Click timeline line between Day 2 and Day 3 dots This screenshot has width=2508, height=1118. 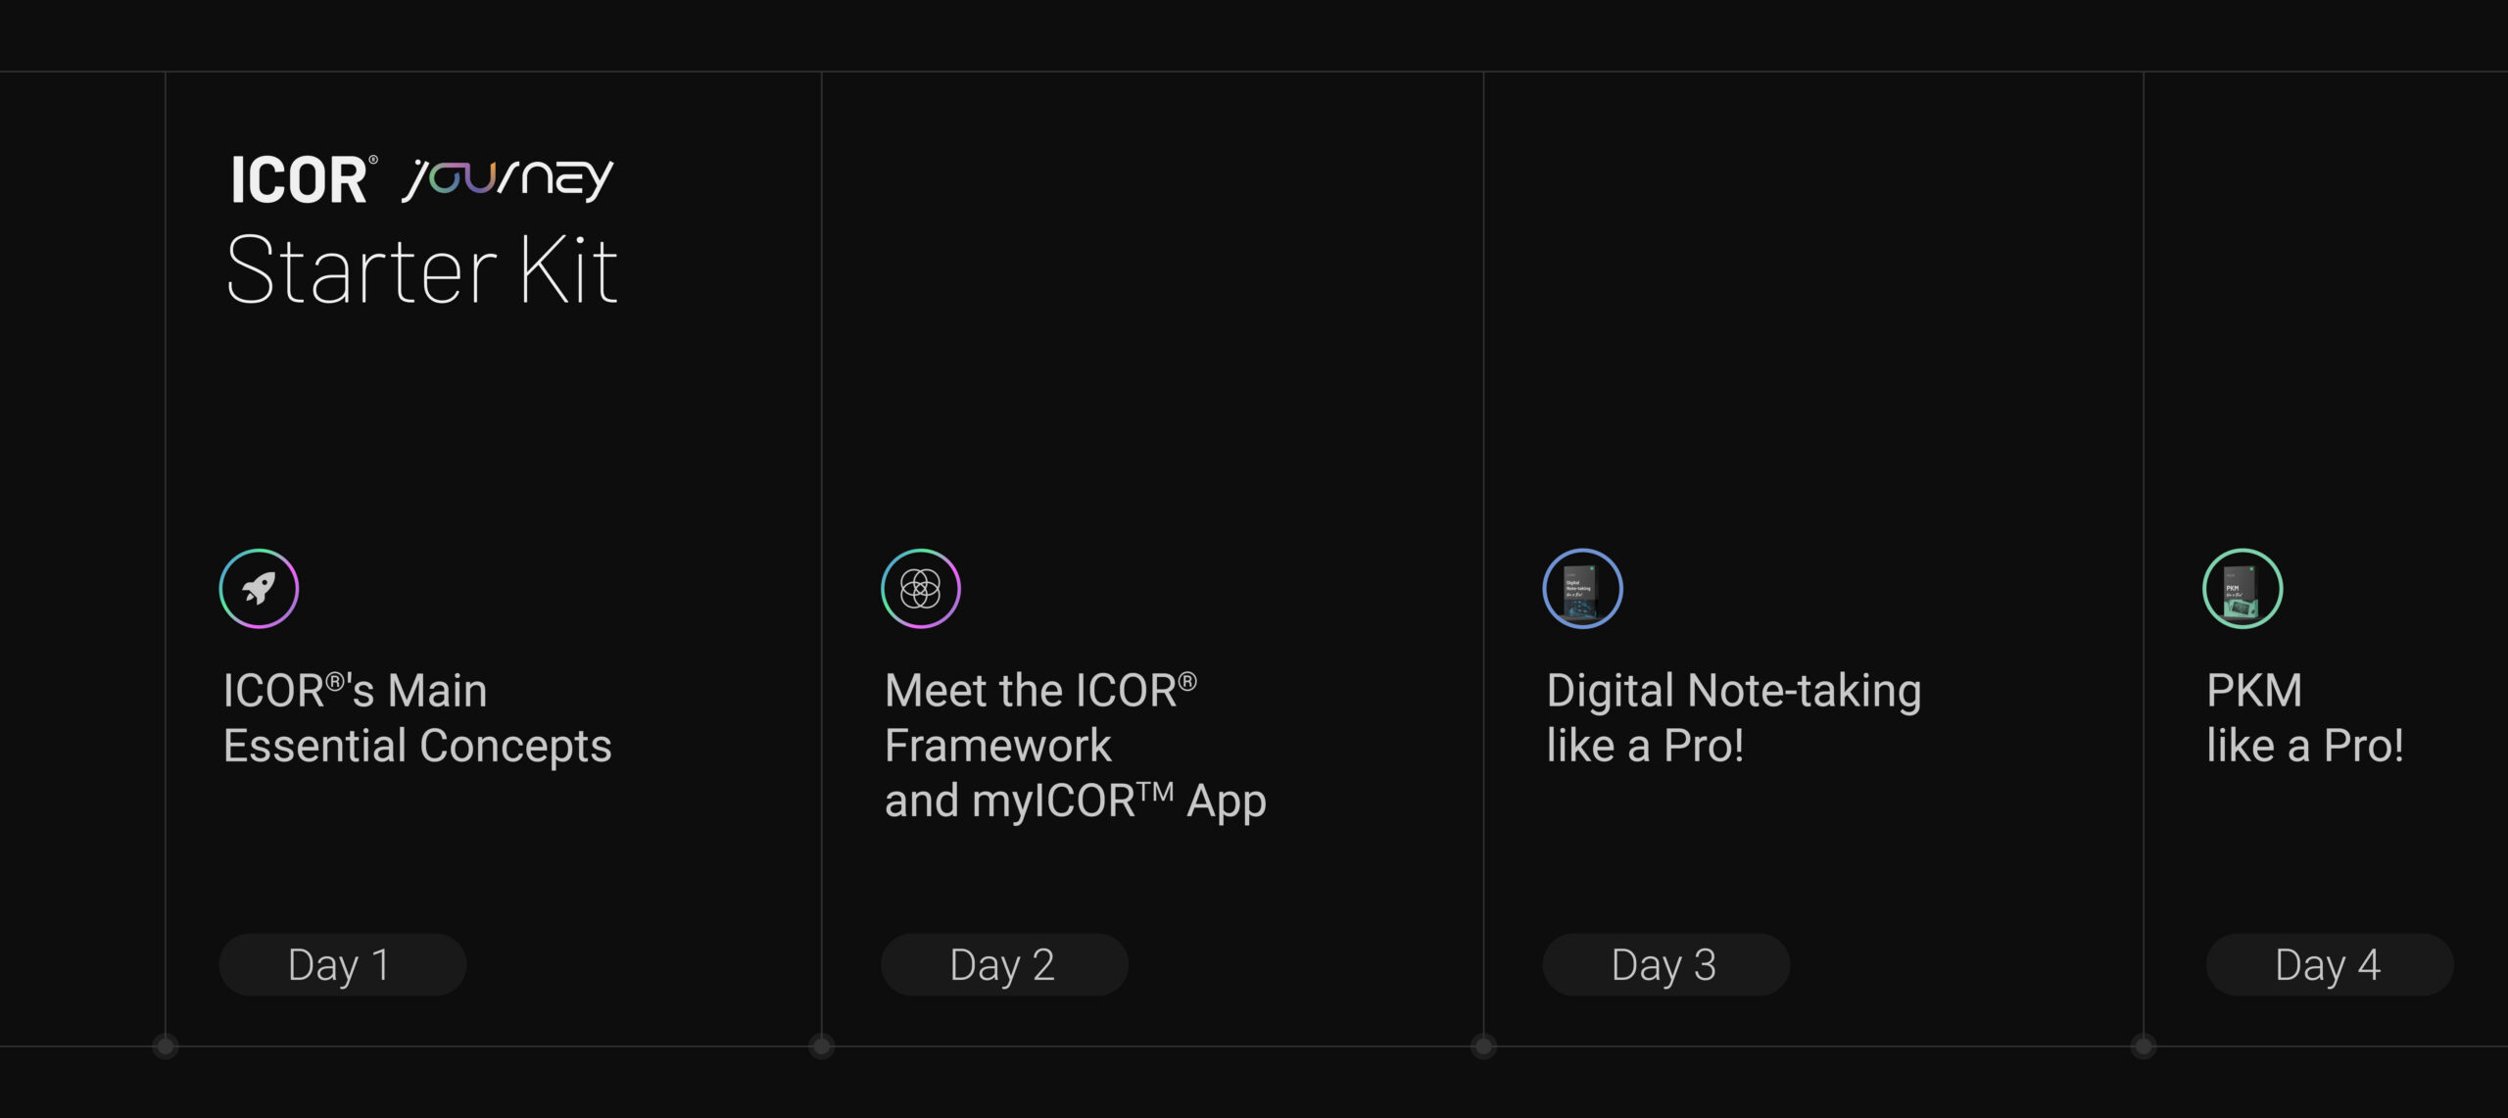(x=1152, y=1046)
